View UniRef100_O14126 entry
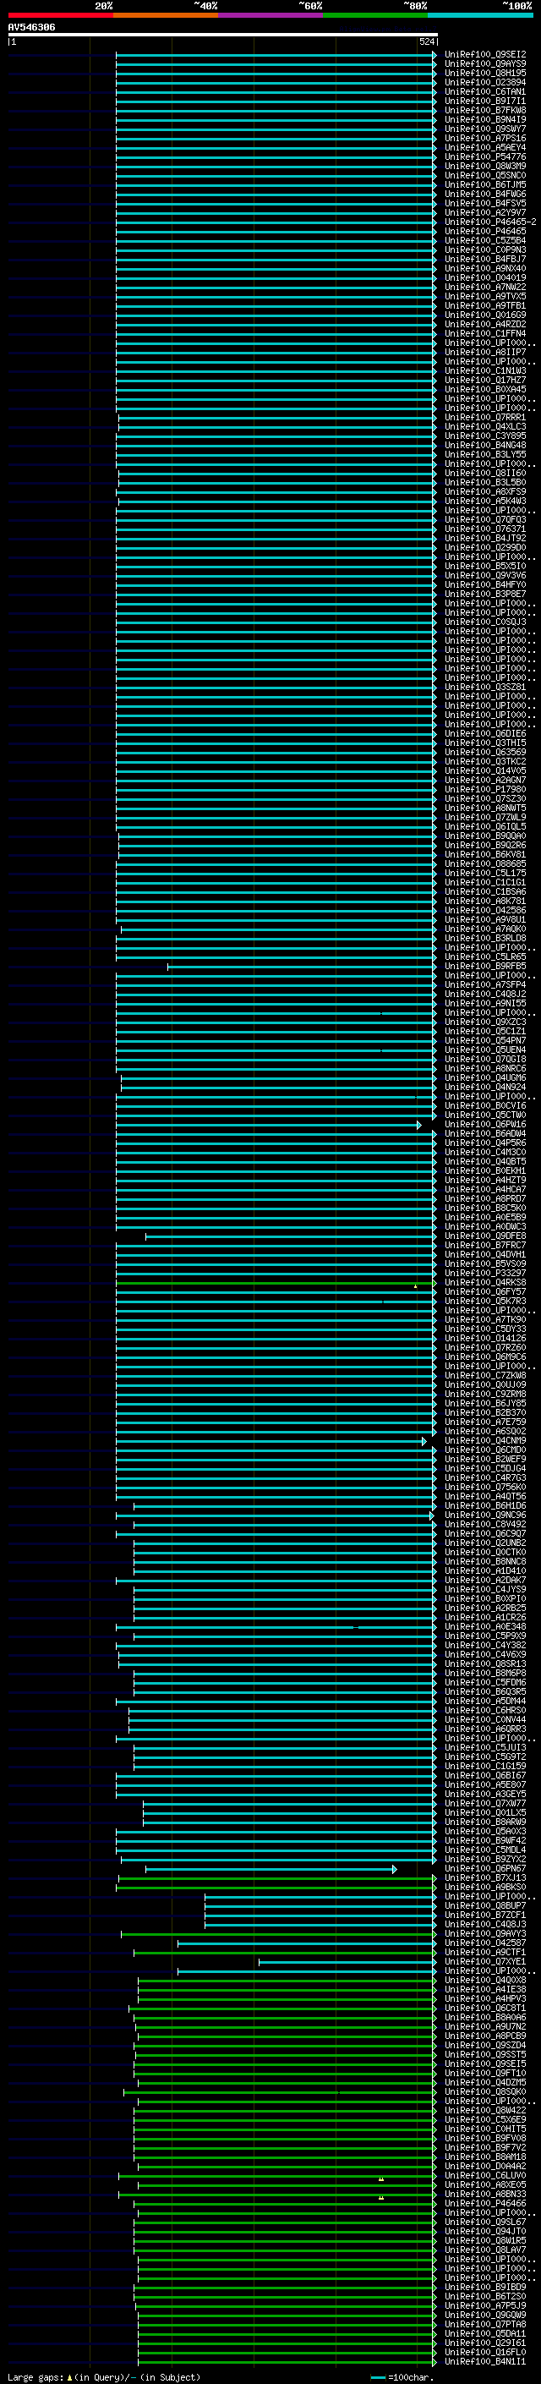The width and height of the screenshot is (541, 2384). pos(485,1338)
